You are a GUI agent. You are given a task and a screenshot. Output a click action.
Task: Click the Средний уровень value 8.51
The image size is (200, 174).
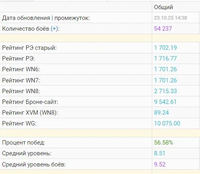point(159,153)
